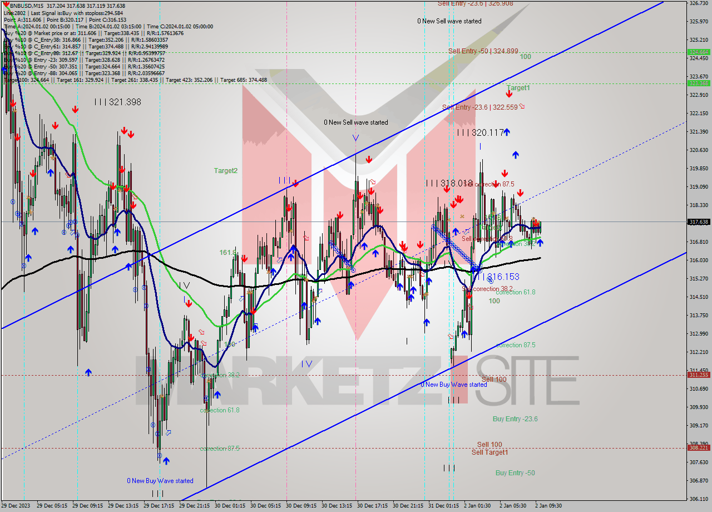Select the 326.730 value on price axis
712x512 pixels.
(x=699, y=3)
